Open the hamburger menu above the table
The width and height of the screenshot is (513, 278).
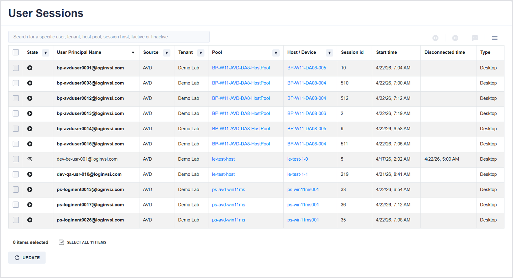495,38
